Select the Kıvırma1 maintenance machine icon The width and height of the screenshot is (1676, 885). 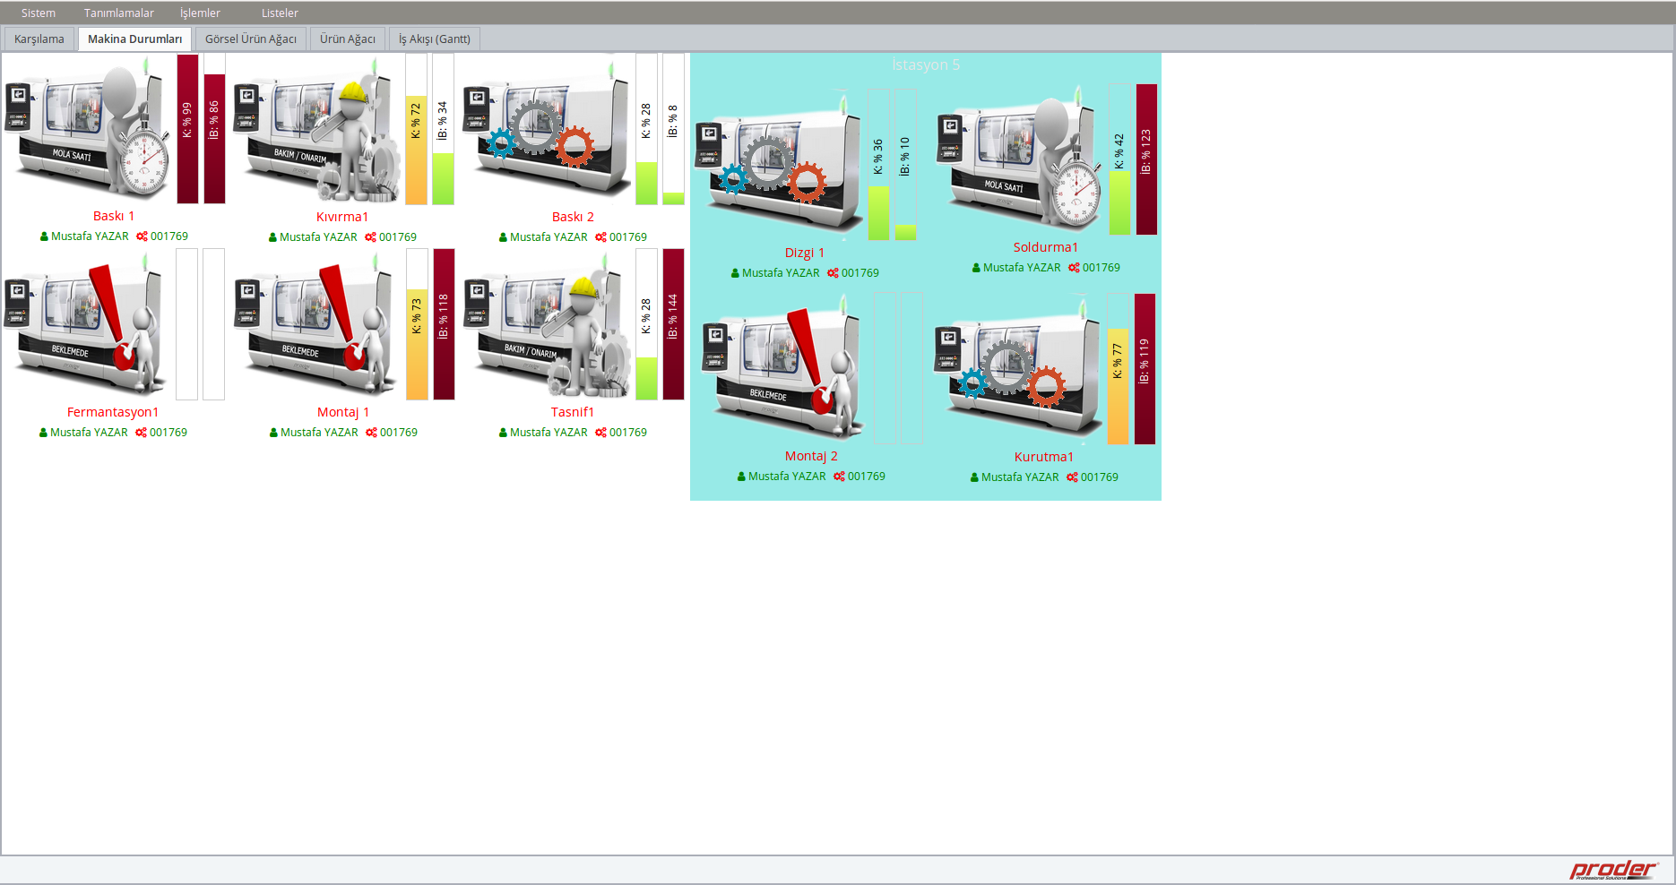coord(317,131)
